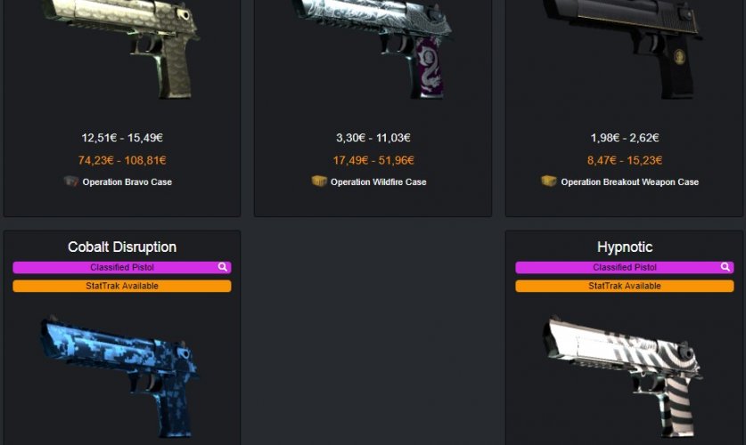Open the Cobalt Disruption title

point(122,247)
